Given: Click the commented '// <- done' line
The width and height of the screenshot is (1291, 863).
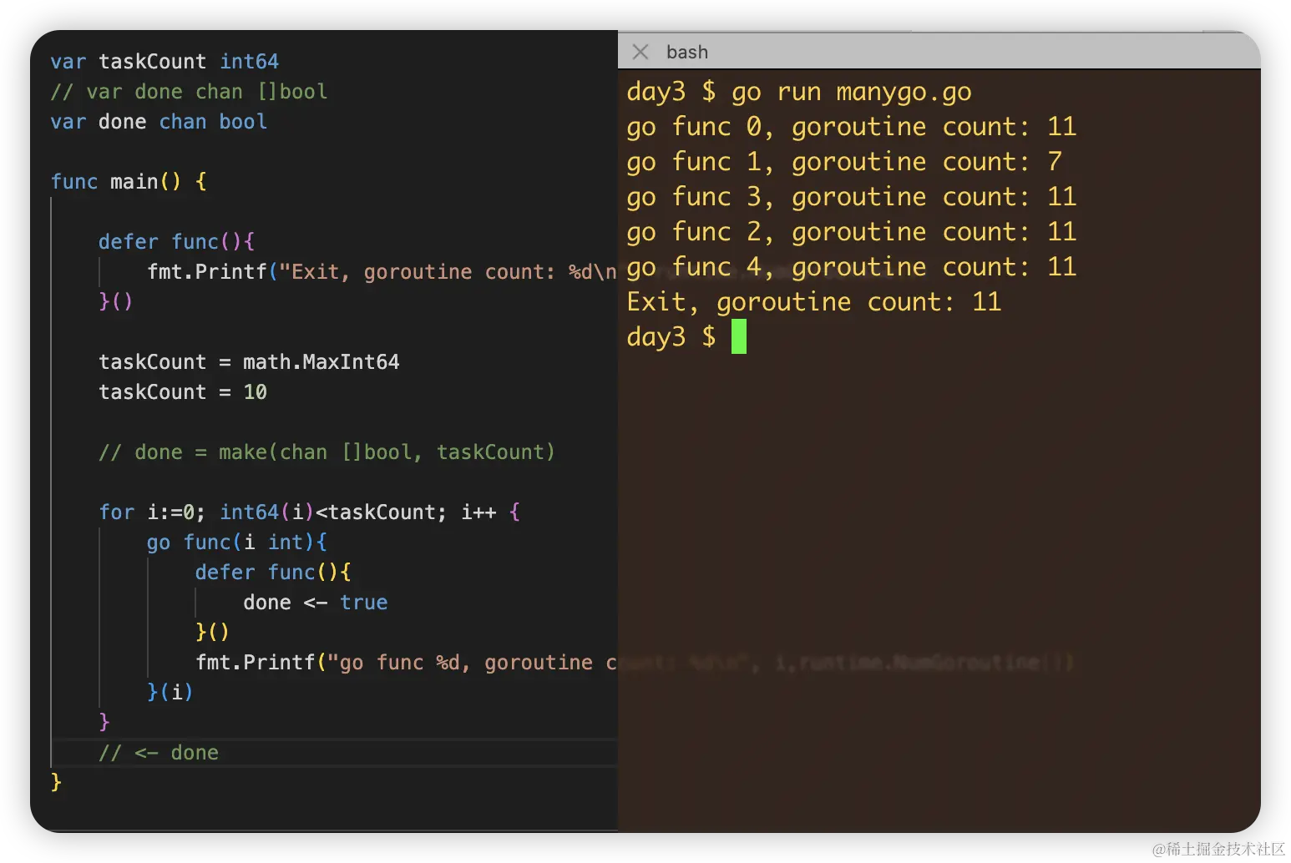Looking at the screenshot, I should (159, 753).
